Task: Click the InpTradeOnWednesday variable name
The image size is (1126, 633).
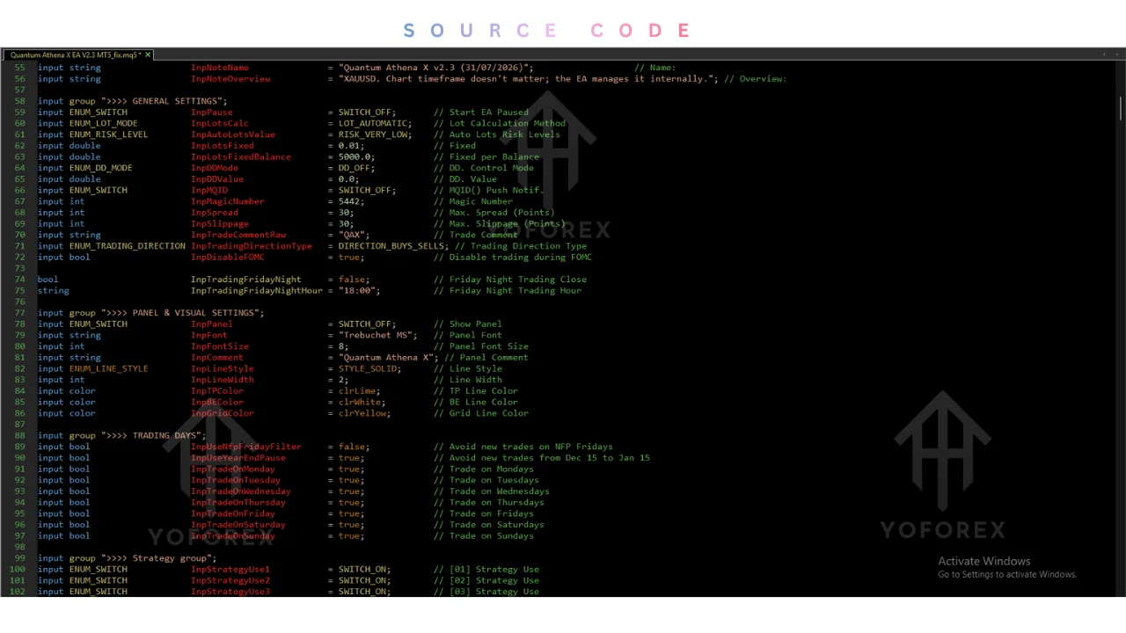Action: tap(241, 491)
